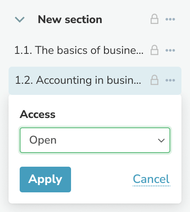Open the Access dropdown showing Open

coord(95,140)
